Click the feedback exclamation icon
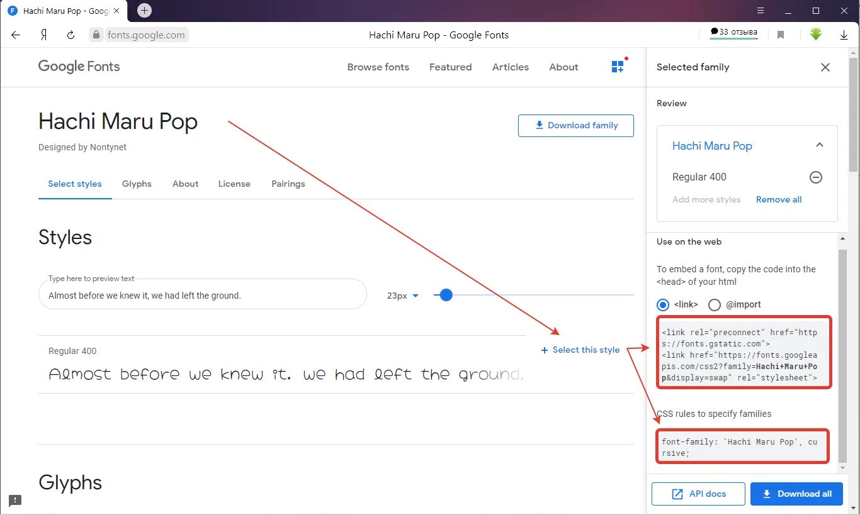The image size is (860, 515). point(16,501)
